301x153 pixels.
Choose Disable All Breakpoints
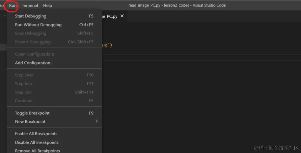pos(54,142)
